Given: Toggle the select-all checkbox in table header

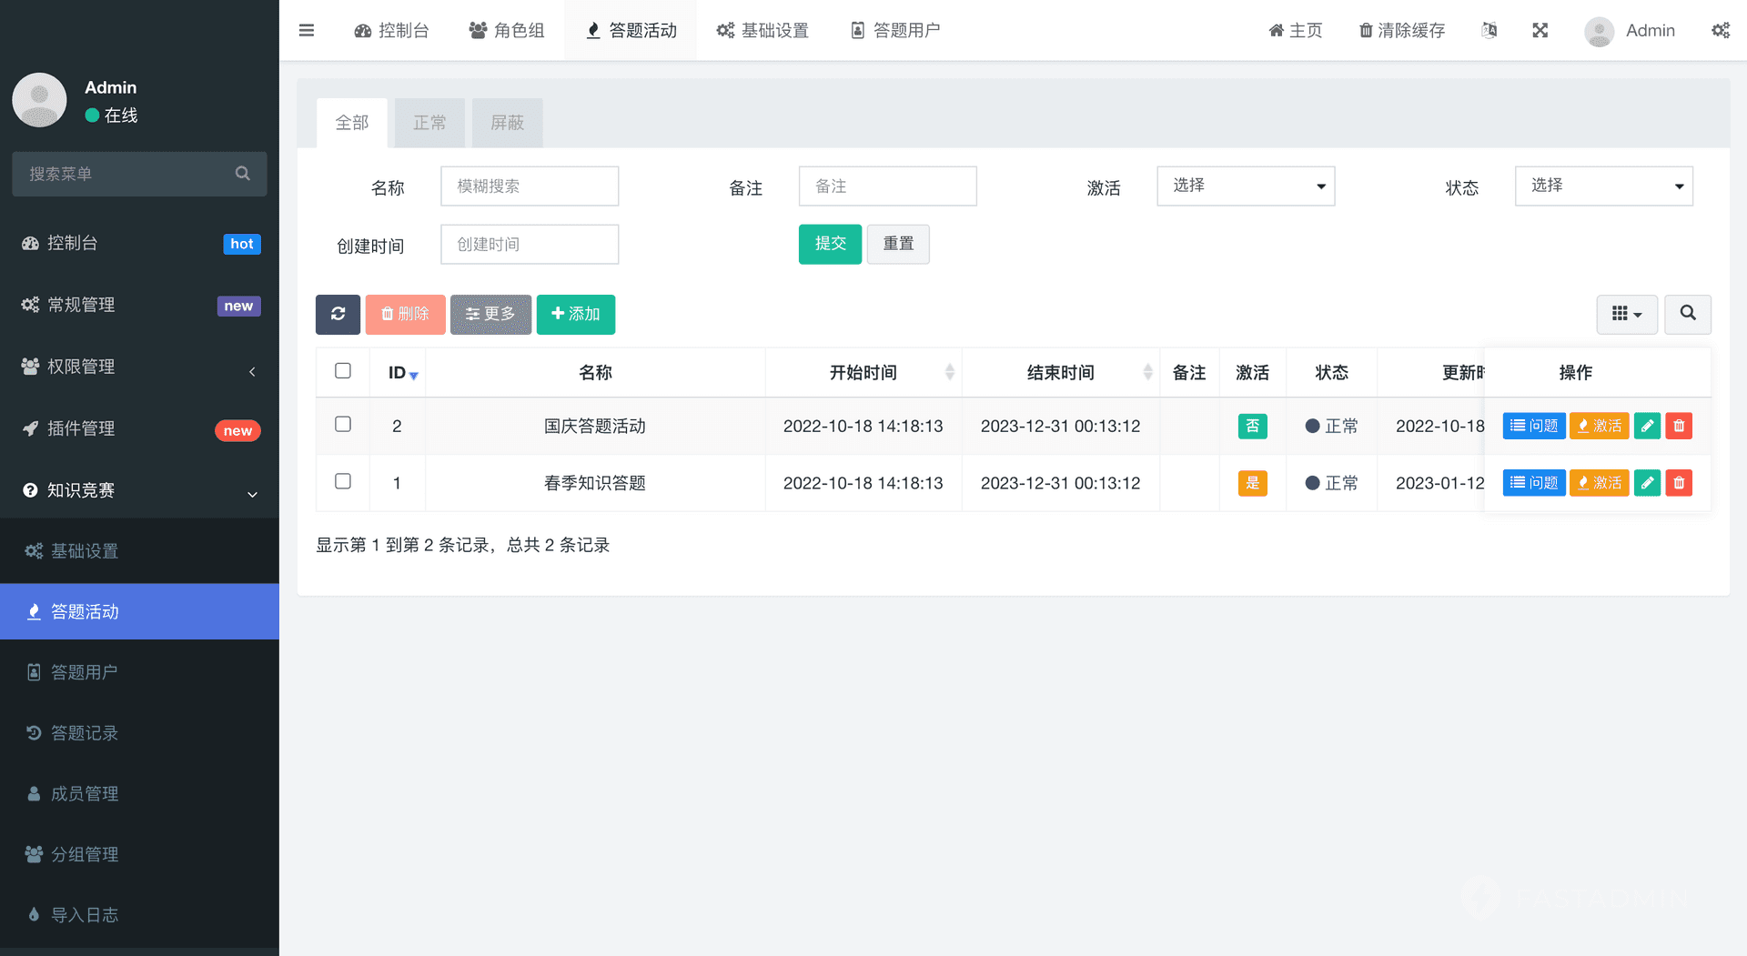Looking at the screenshot, I should coord(343,371).
